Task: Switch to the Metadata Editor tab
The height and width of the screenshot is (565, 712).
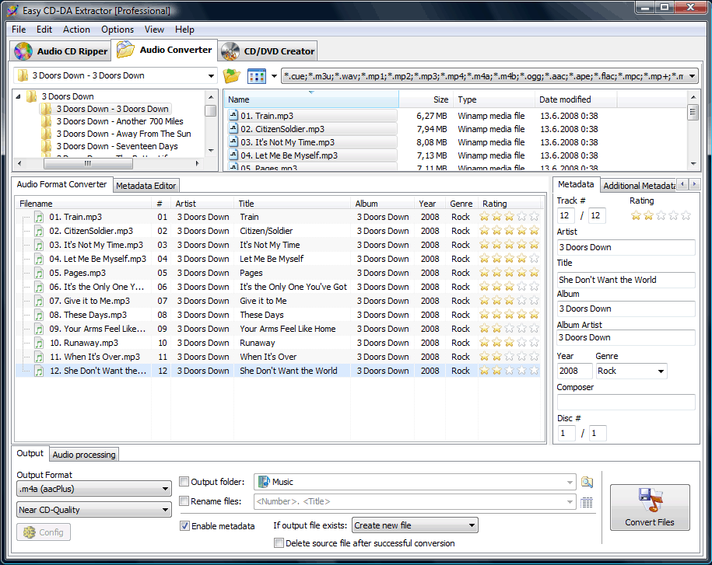Action: (146, 186)
